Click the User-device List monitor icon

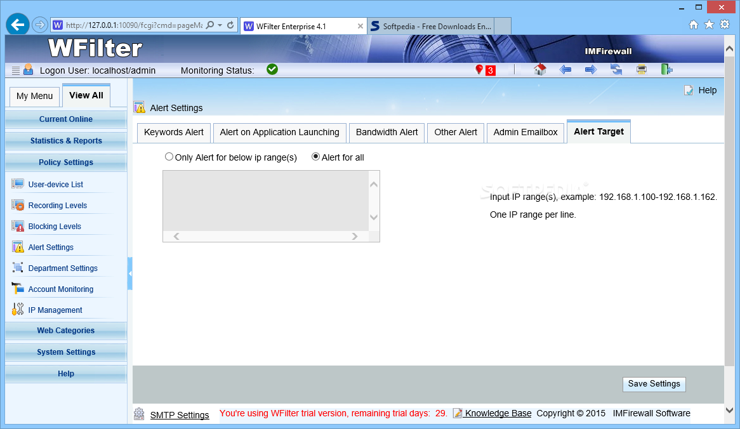(x=18, y=183)
